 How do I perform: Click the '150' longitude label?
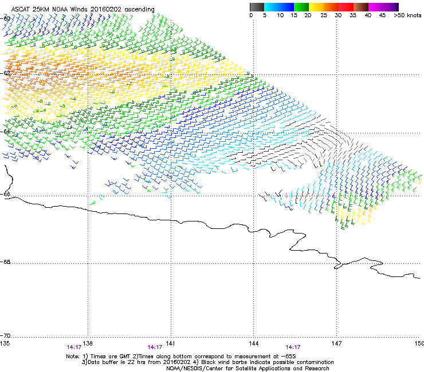tap(419, 343)
